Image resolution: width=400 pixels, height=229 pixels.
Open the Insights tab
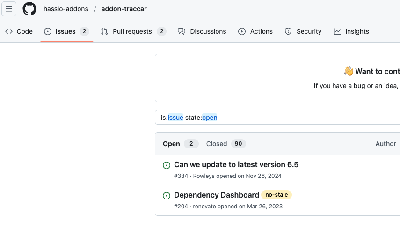(351, 31)
